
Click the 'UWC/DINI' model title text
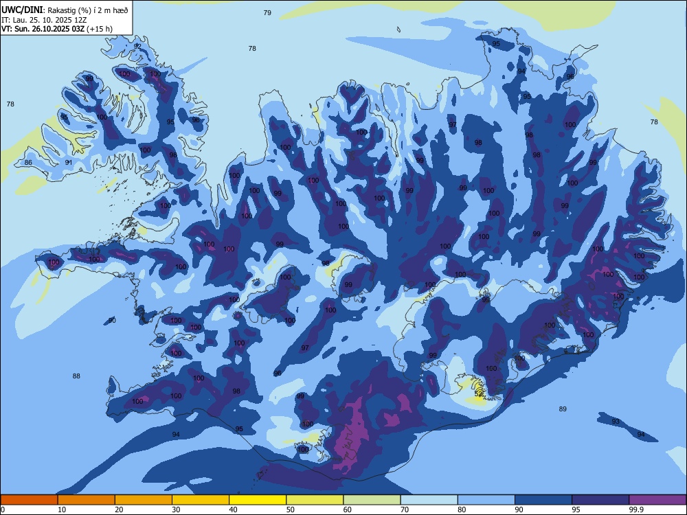coord(22,10)
